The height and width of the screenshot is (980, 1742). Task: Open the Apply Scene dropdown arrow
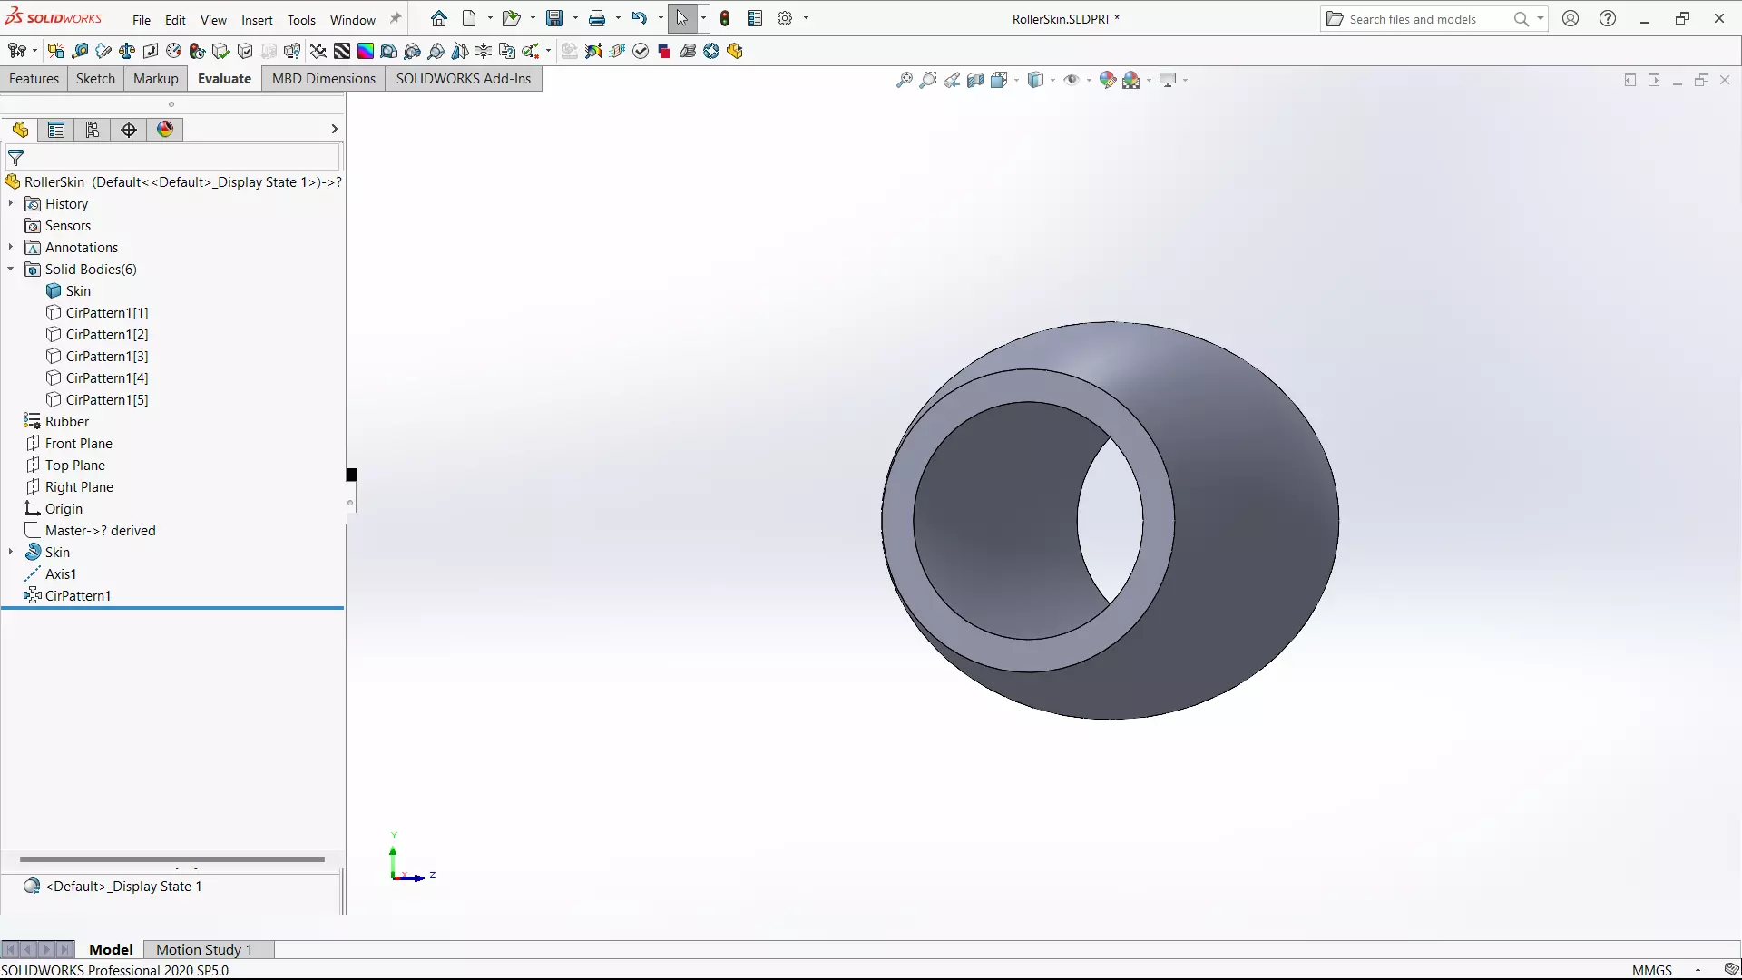[x=1149, y=80]
